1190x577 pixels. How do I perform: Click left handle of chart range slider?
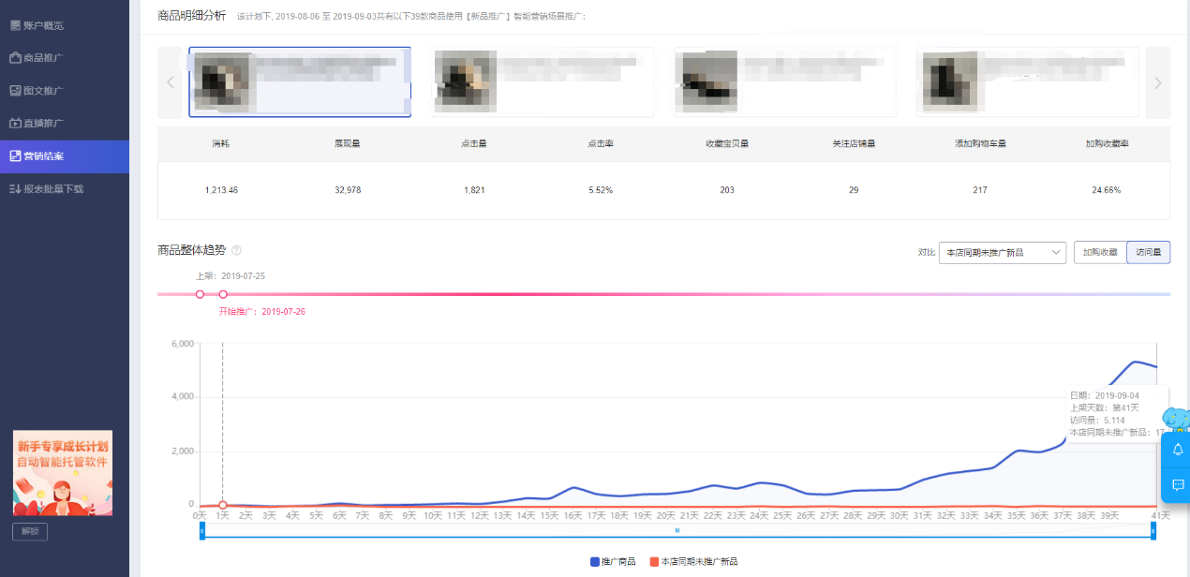pyautogui.click(x=201, y=530)
